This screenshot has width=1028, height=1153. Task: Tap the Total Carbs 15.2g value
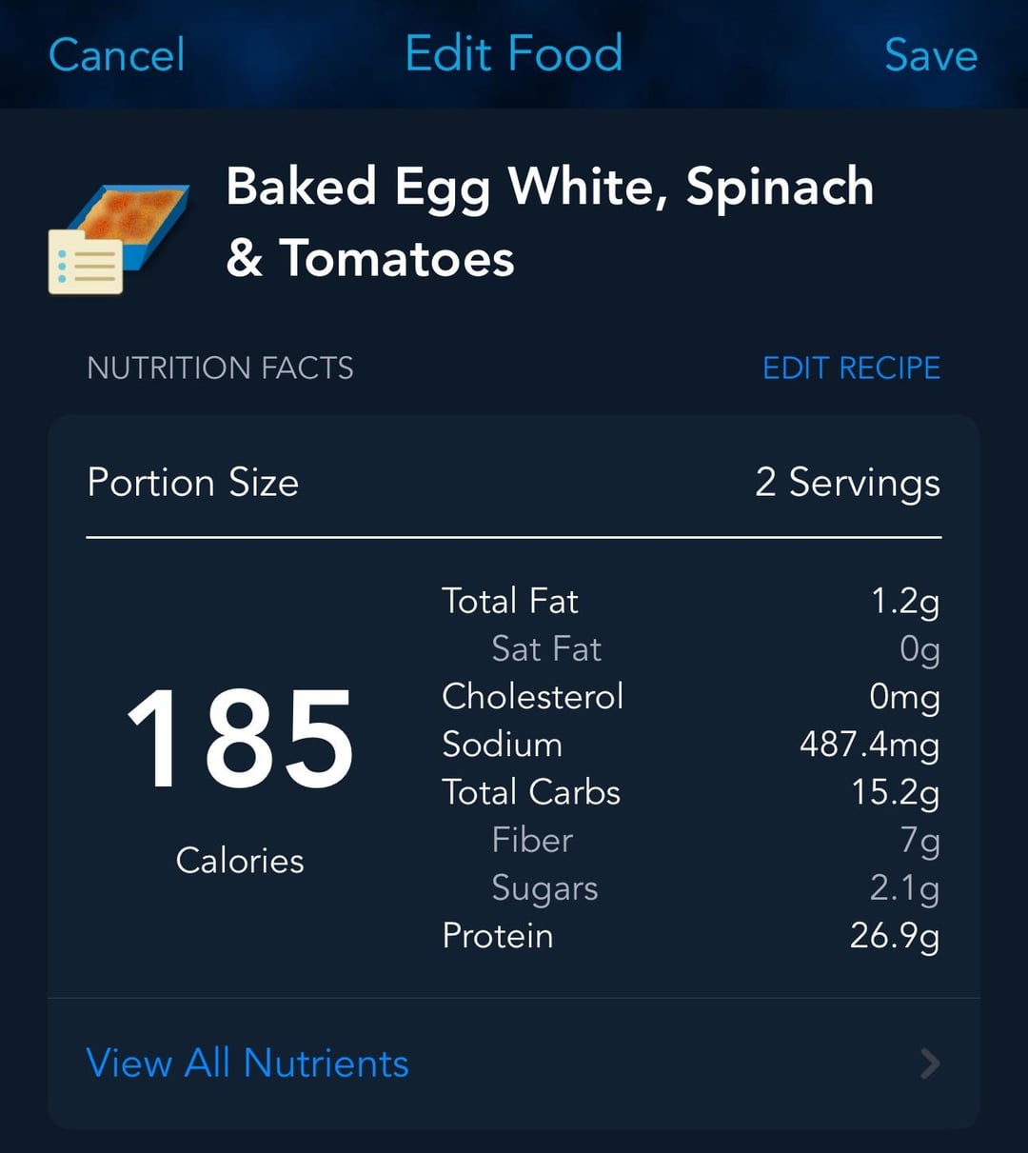click(x=895, y=792)
